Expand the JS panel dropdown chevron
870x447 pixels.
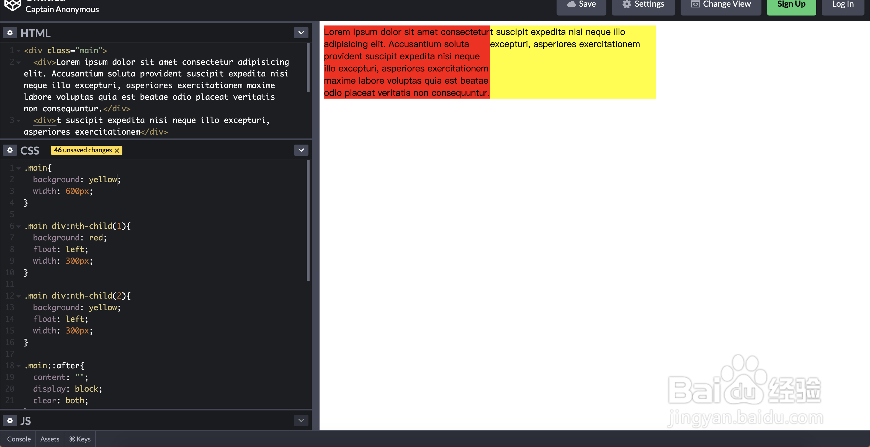coord(301,420)
